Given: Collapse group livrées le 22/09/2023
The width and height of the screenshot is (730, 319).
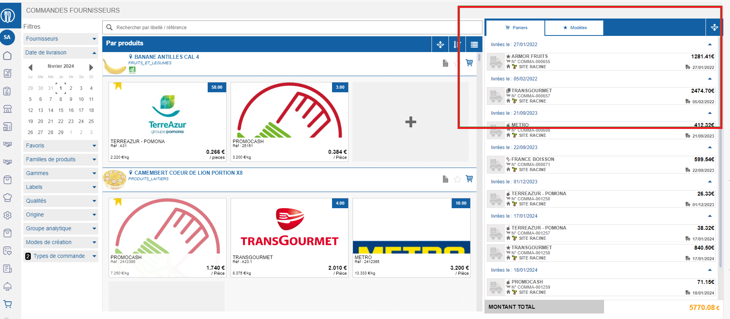Looking at the screenshot, I should point(709,147).
